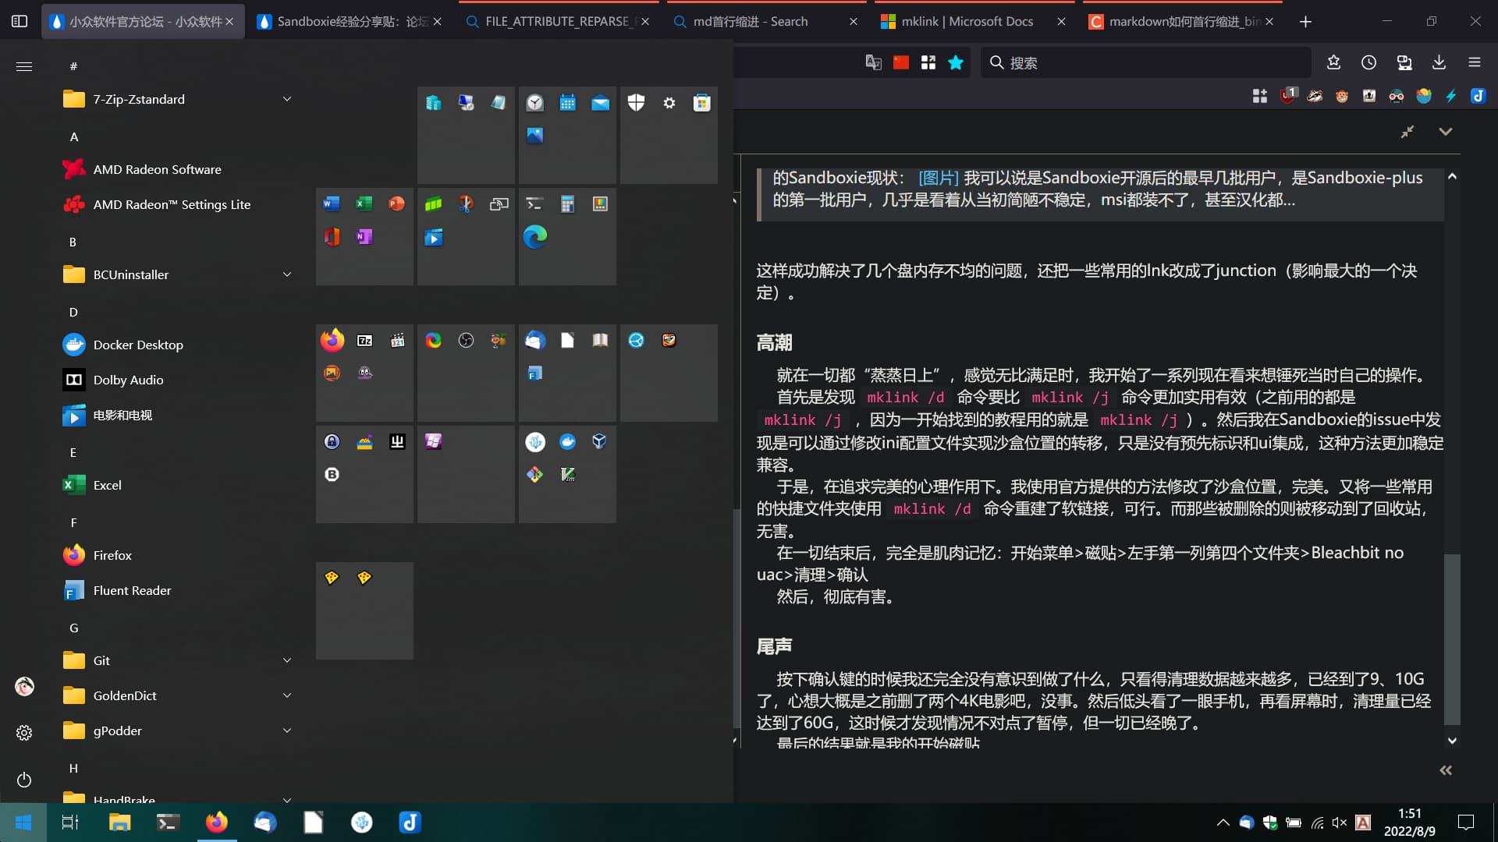Open the Tampermonkey monkey extension icon
This screenshot has height=842, width=1498.
(x=1342, y=96)
